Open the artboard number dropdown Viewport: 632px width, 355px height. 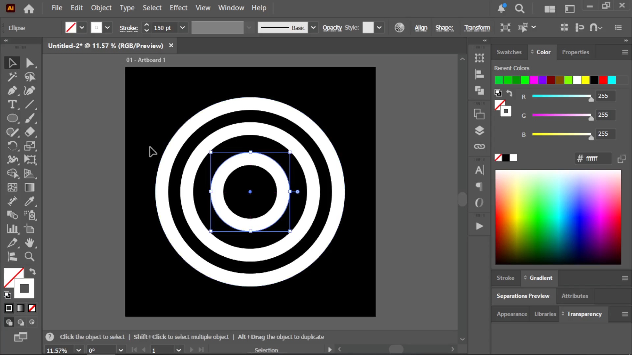point(179,350)
